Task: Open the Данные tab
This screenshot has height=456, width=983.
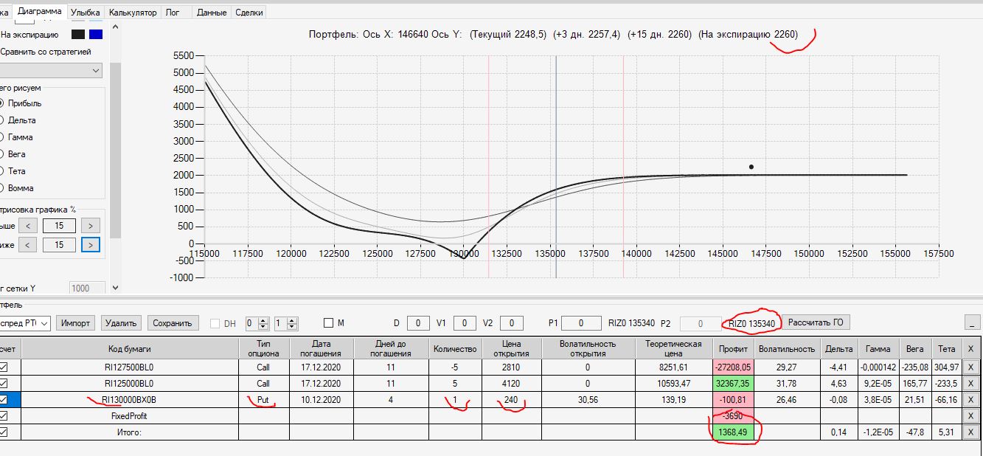Action: coord(212,13)
